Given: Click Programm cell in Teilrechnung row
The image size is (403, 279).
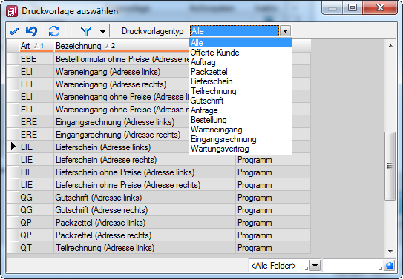Looking at the screenshot, I should coord(272,247).
